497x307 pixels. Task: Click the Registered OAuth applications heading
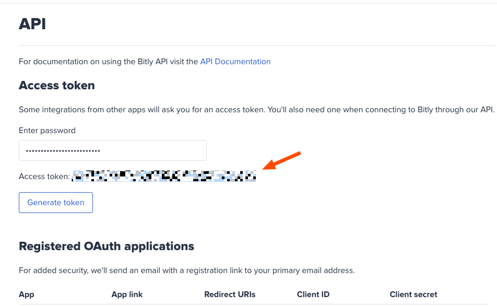pyautogui.click(x=106, y=246)
